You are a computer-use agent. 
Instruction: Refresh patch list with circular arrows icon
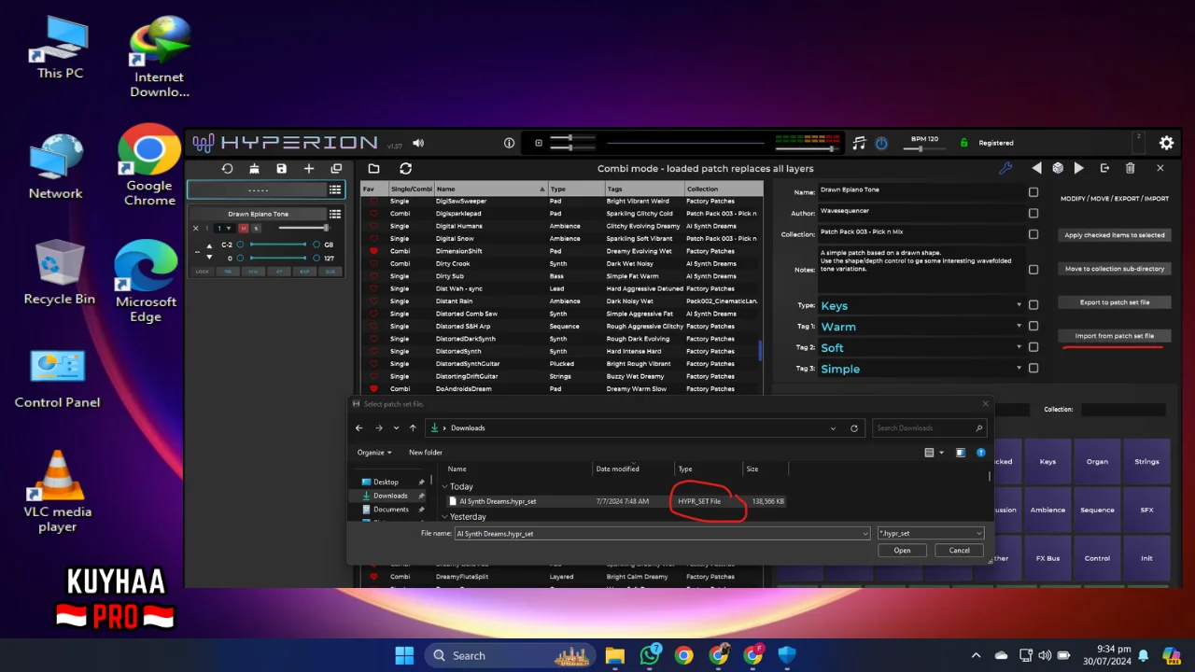(405, 169)
